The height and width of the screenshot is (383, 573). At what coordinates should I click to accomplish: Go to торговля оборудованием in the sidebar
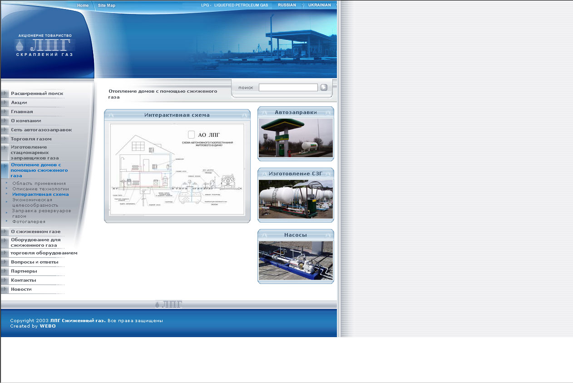(x=44, y=253)
